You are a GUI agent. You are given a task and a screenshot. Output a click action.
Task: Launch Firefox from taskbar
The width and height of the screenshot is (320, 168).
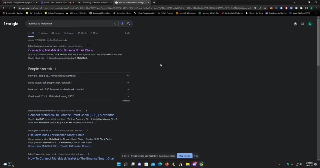167,164
